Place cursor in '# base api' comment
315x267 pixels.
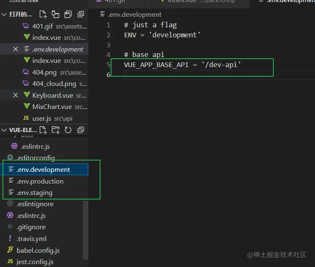click(x=144, y=54)
